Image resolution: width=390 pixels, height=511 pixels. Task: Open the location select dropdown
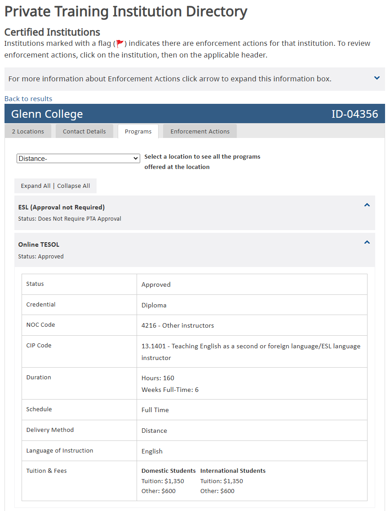tap(78, 159)
